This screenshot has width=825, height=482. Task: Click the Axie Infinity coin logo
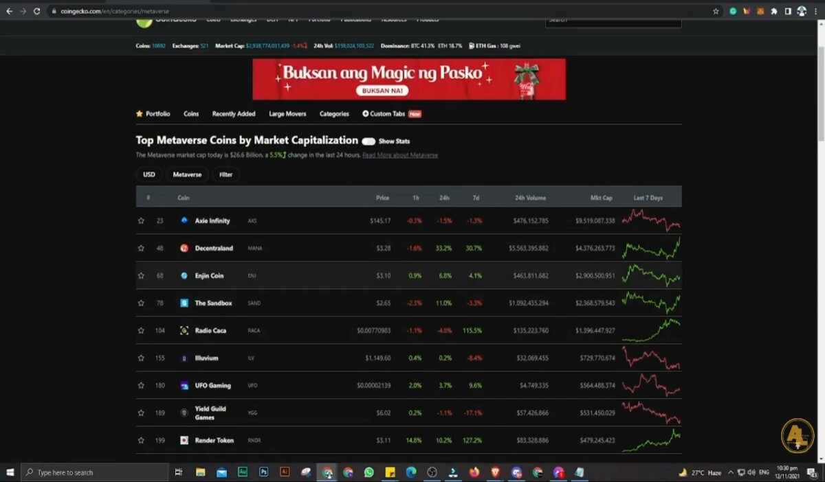(x=184, y=220)
